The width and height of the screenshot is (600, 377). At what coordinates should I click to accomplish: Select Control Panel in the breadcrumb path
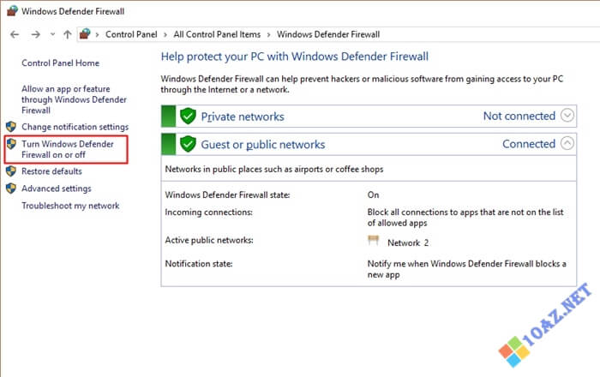point(130,34)
